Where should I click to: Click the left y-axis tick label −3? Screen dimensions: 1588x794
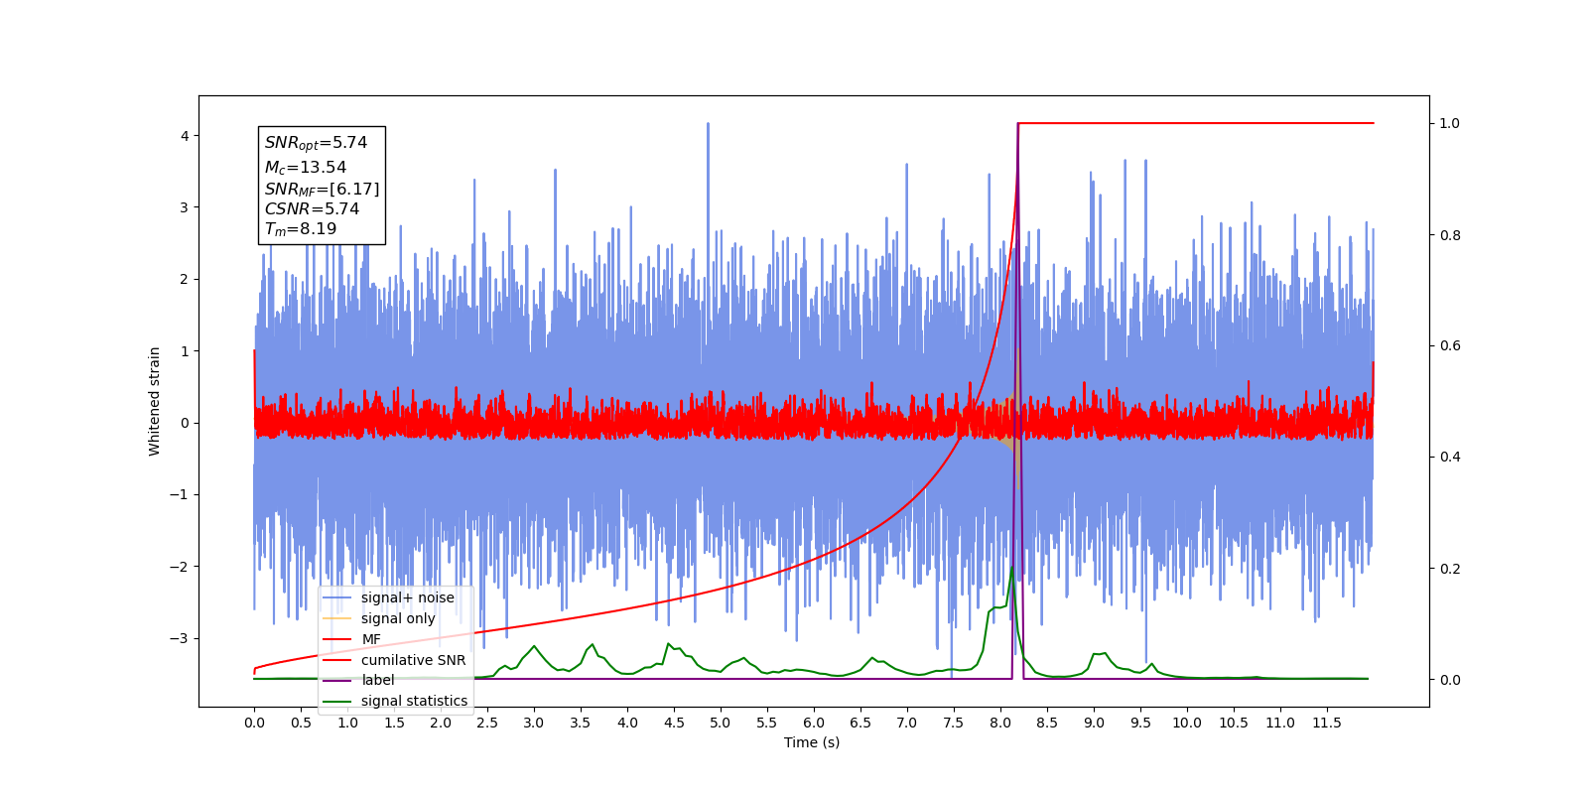pyautogui.click(x=179, y=638)
